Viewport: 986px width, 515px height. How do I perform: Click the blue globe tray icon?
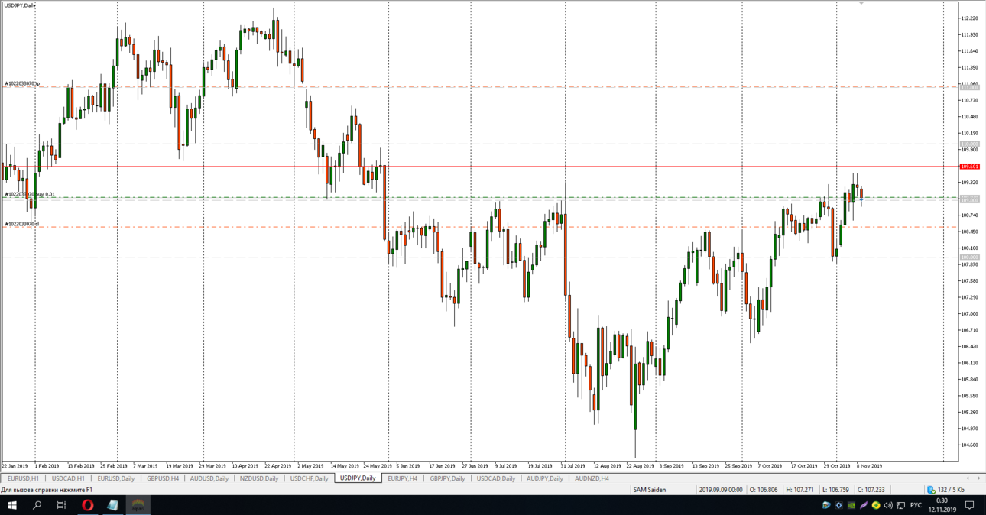(826, 505)
